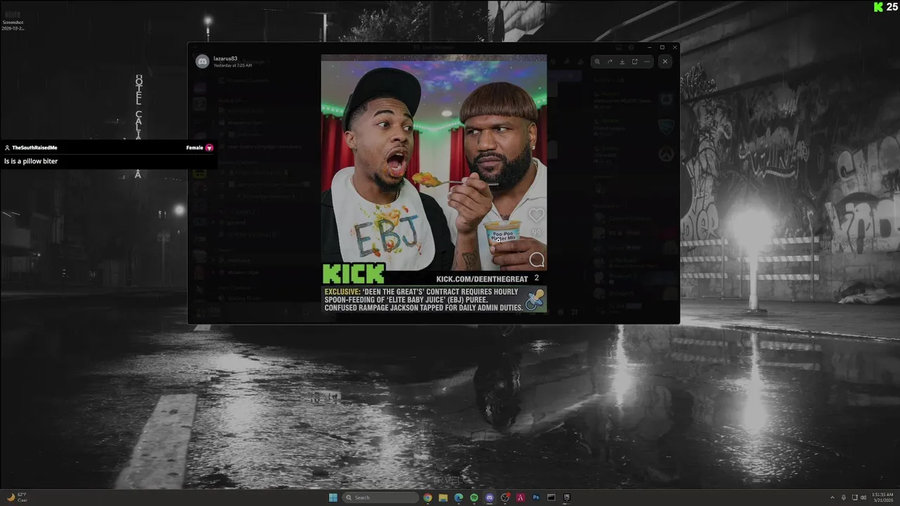Open Epic Games Launcher from the taskbar
This screenshot has width=900, height=506.
[567, 498]
